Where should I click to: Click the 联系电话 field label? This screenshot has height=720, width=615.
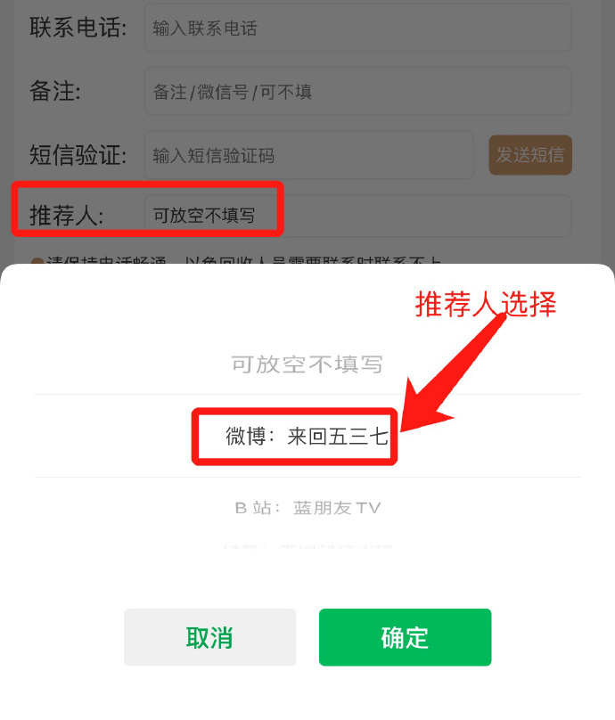point(78,28)
